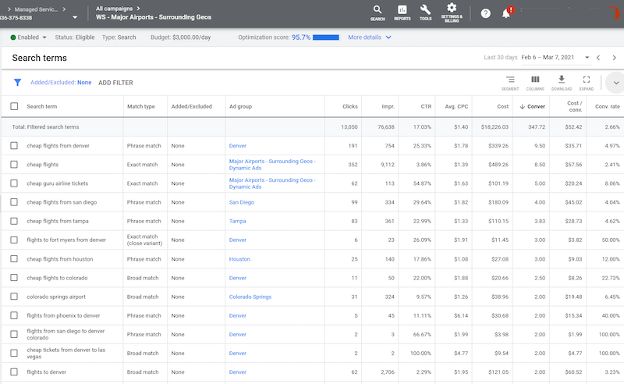
Task: Check the 'cheap flights from denver' row
Action: (x=14, y=145)
